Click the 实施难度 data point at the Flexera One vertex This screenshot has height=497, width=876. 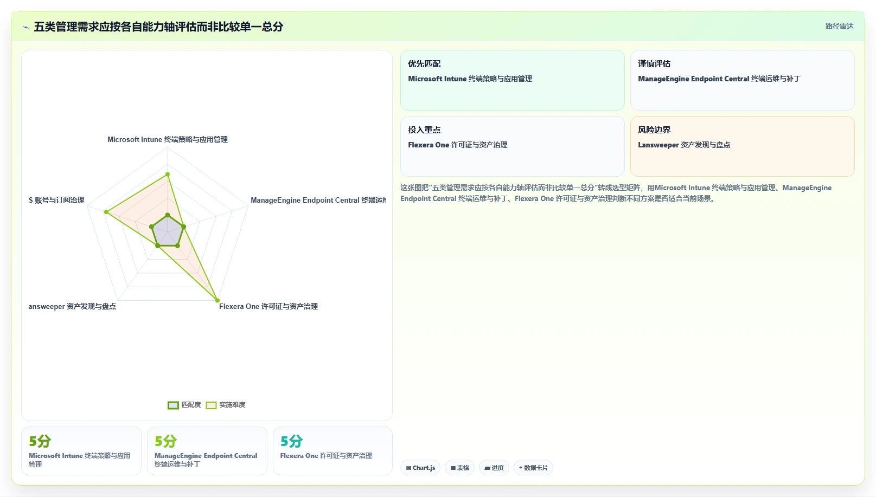(x=218, y=300)
